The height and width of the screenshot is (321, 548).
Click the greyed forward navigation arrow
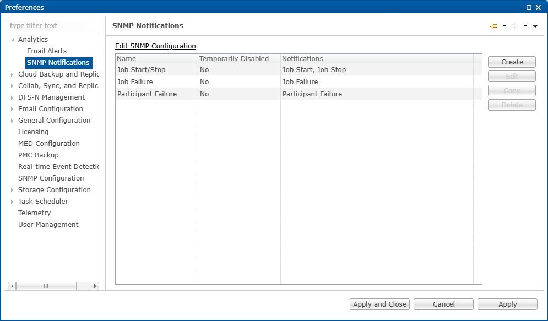[x=514, y=26]
